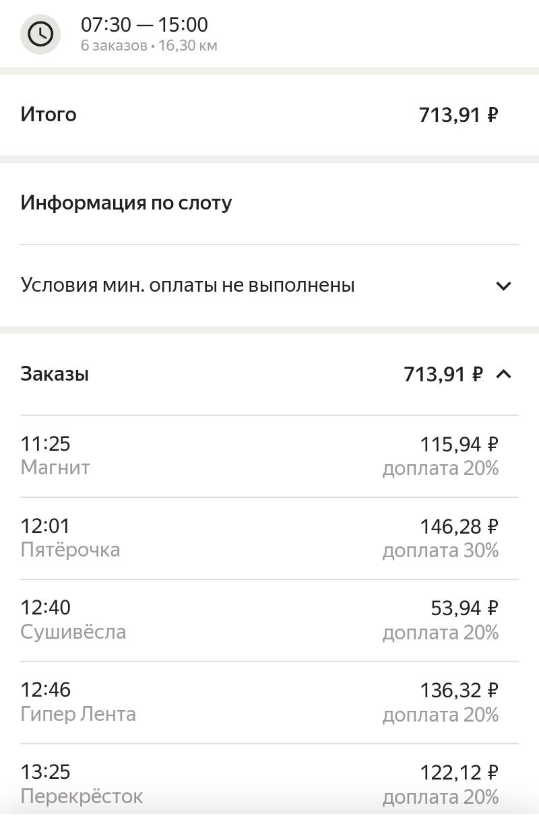Tap the 'Информация по слоту' heading
Image resolution: width=539 pixels, height=826 pixels.
126,202
